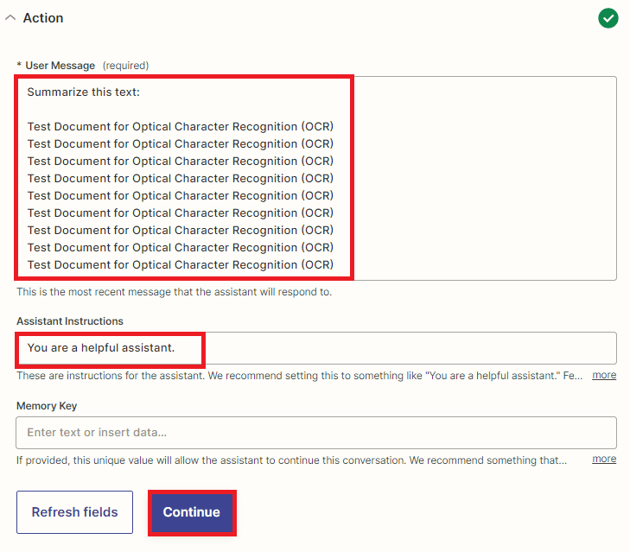Expand "more" link under Assistant Instructions
The image size is (630, 552).
(x=604, y=375)
